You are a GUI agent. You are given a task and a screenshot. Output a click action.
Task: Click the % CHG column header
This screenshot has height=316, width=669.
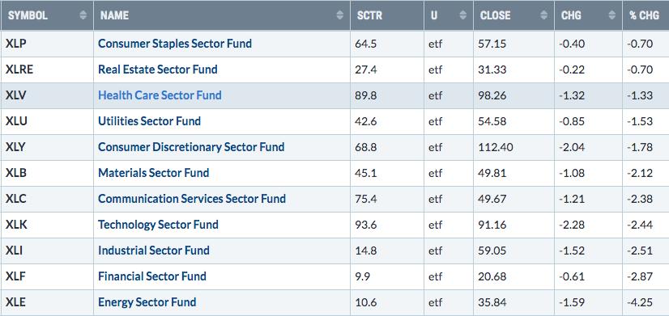[646, 15]
